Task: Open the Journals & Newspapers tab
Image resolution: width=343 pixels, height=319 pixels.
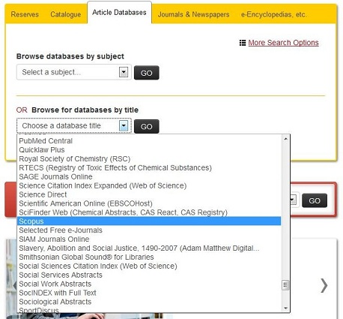Action: (x=193, y=14)
